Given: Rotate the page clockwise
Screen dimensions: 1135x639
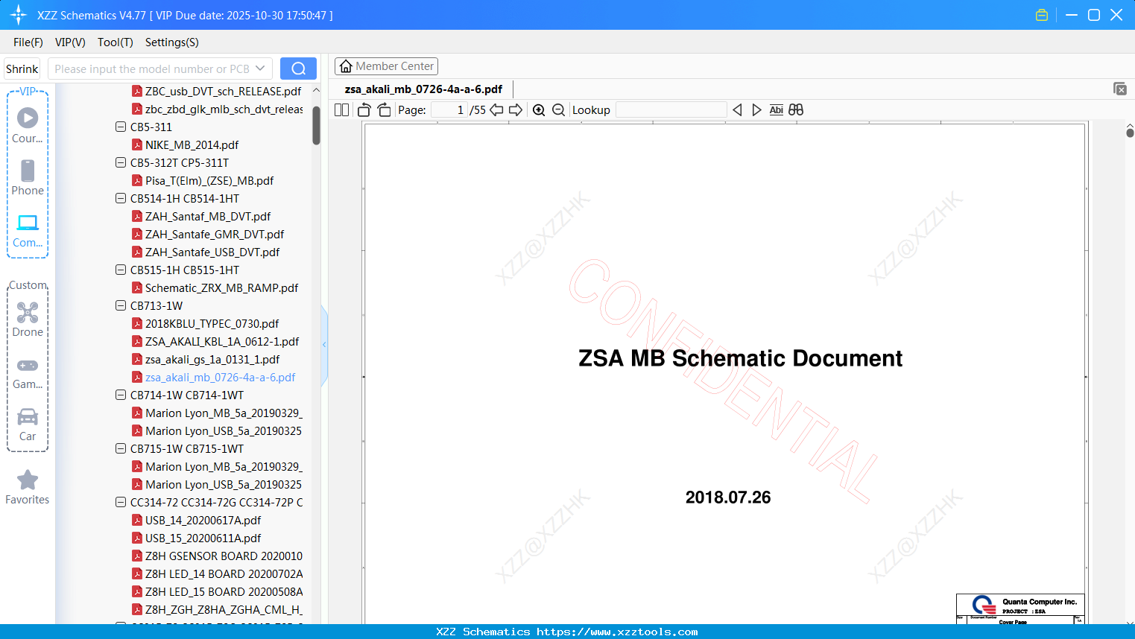Looking at the screenshot, I should 384,110.
